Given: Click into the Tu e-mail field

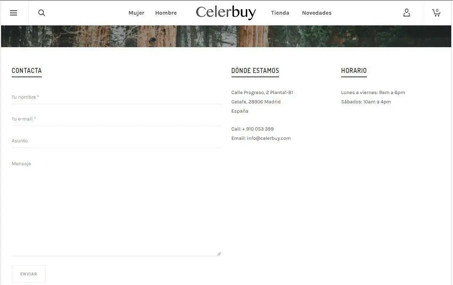Looking at the screenshot, I should [116, 119].
